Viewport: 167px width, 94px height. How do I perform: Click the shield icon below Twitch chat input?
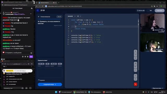(x=23, y=57)
